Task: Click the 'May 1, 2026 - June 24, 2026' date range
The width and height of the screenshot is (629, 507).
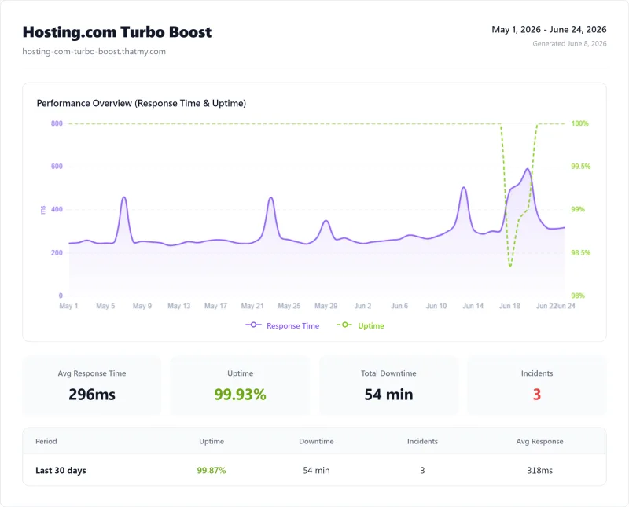Action: (x=549, y=30)
